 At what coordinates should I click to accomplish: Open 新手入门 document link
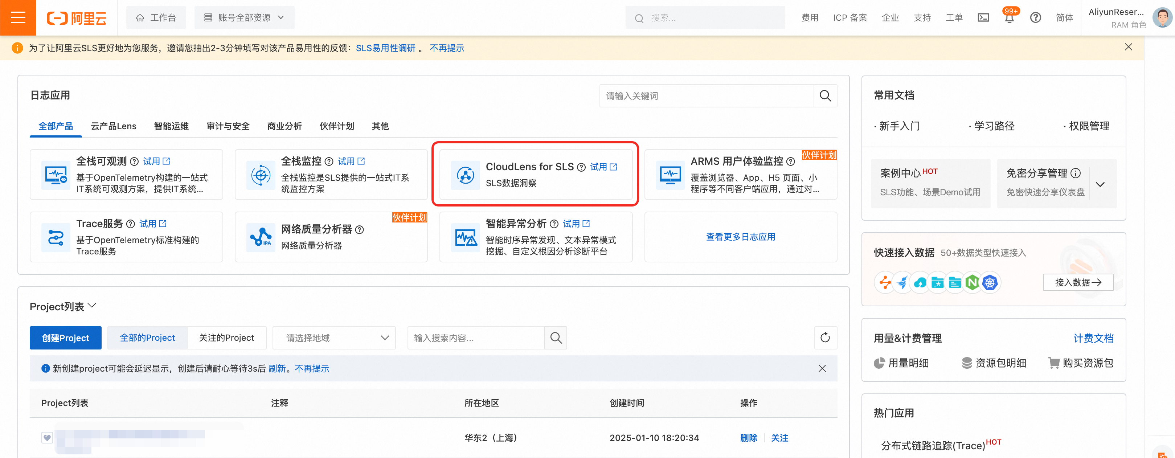899,126
